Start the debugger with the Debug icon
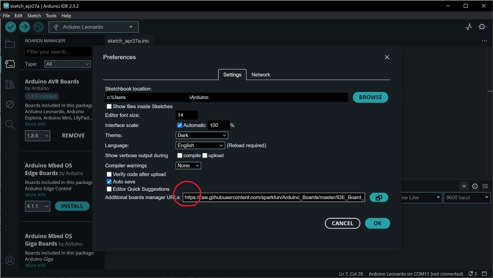 [x=38, y=27]
